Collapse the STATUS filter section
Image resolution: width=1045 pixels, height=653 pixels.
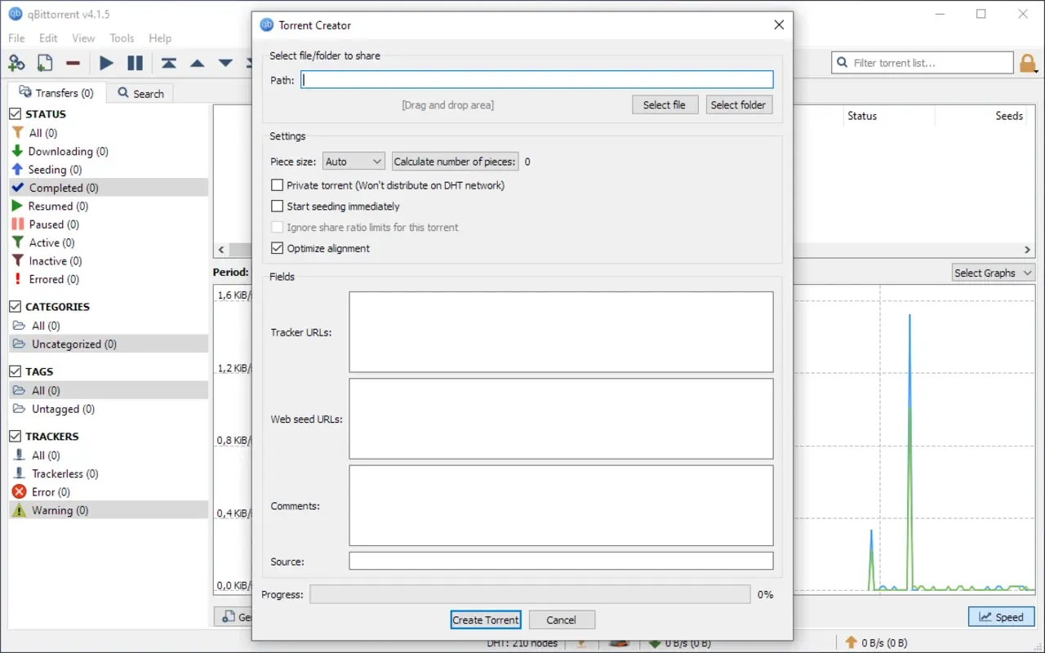[x=14, y=113]
